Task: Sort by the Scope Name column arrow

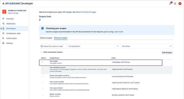Action: pos(60,58)
